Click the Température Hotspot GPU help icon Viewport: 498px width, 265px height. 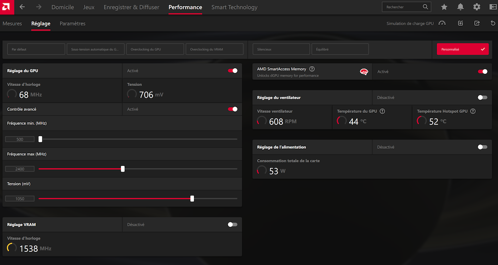[473, 111]
